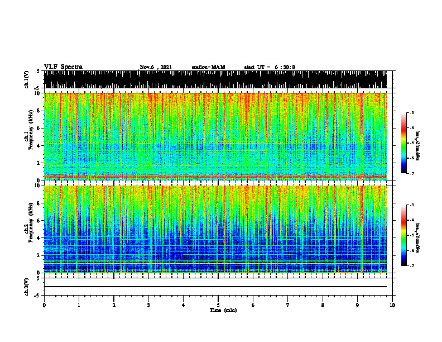Select the date label "Nov.6 , 2021"
The height and width of the screenshot is (342, 442).
click(156, 67)
